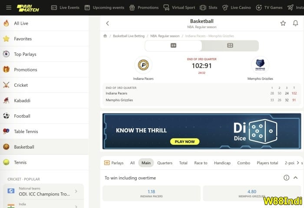Click the Promotions gift icon in top bar
Screen dimensions: 304x208
(132, 7)
